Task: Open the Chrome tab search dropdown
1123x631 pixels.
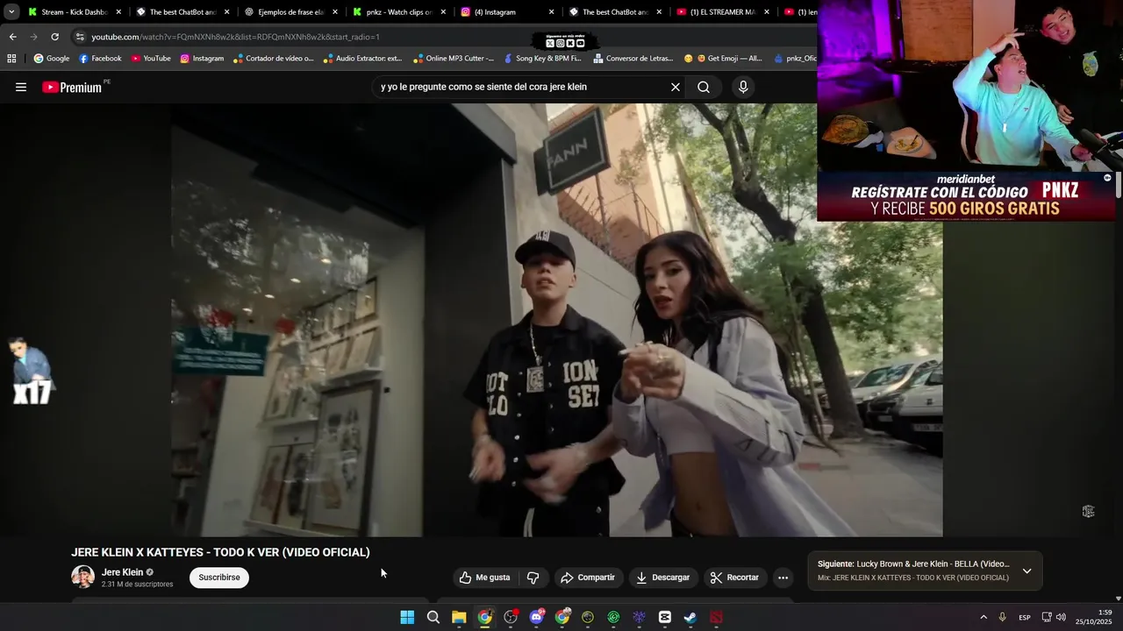Action: (x=11, y=12)
